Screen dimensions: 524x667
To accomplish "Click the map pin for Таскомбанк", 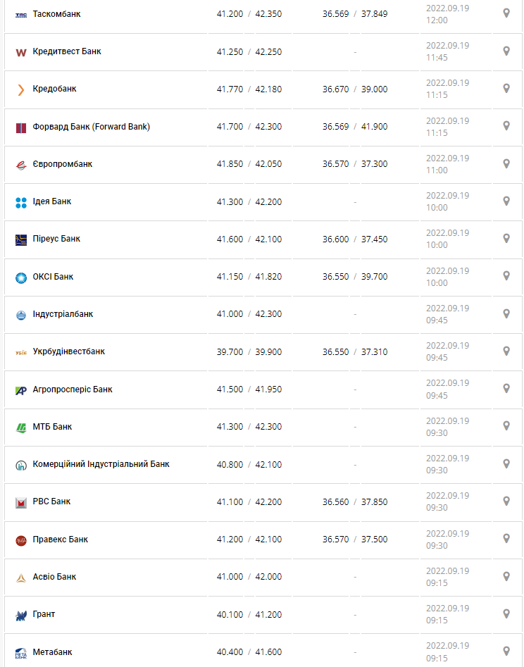I will (506, 13).
